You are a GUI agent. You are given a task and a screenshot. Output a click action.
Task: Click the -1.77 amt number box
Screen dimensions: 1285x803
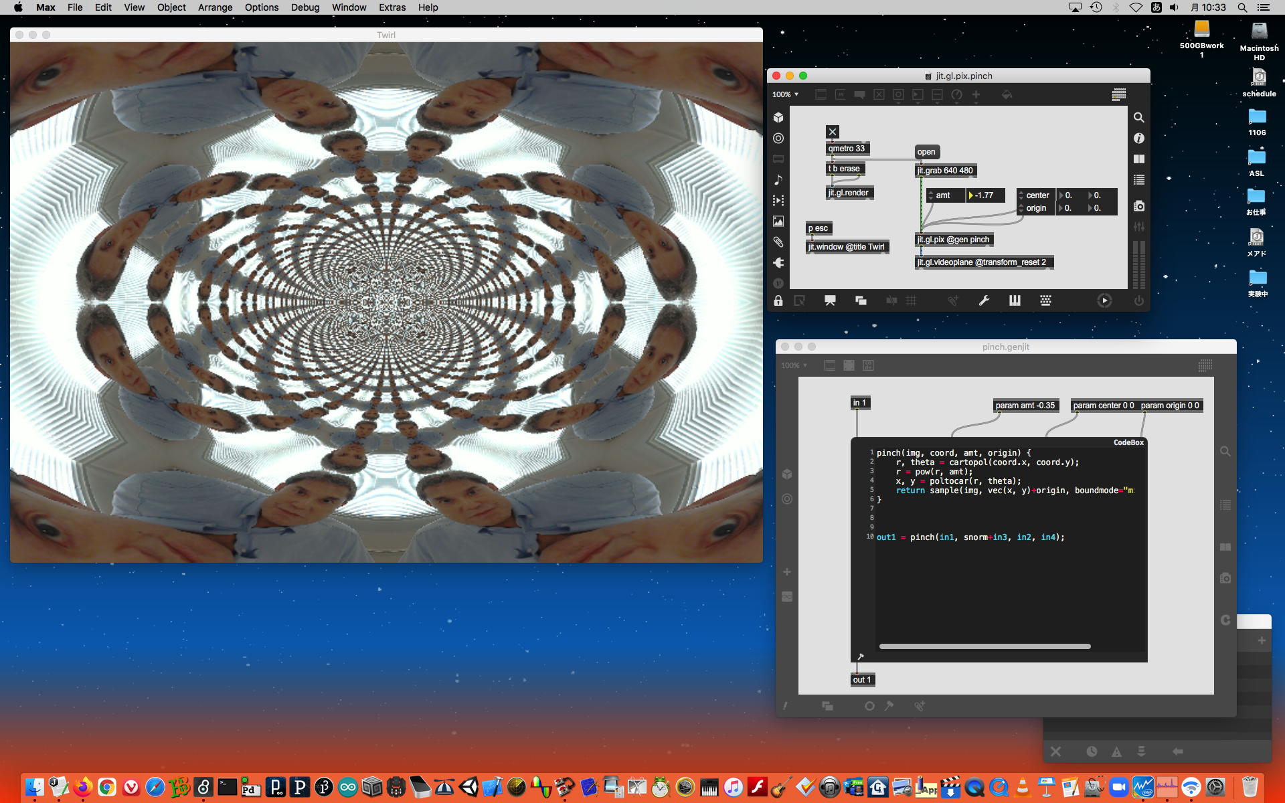pyautogui.click(x=984, y=195)
